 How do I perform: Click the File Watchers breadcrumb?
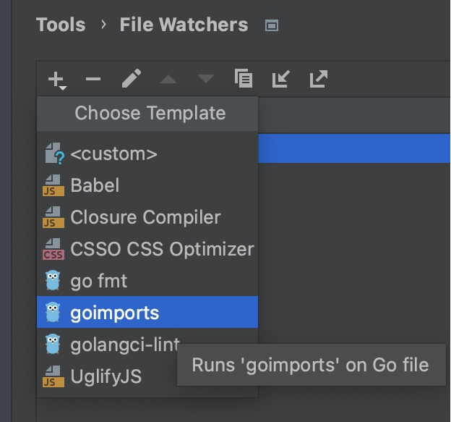[x=184, y=25]
